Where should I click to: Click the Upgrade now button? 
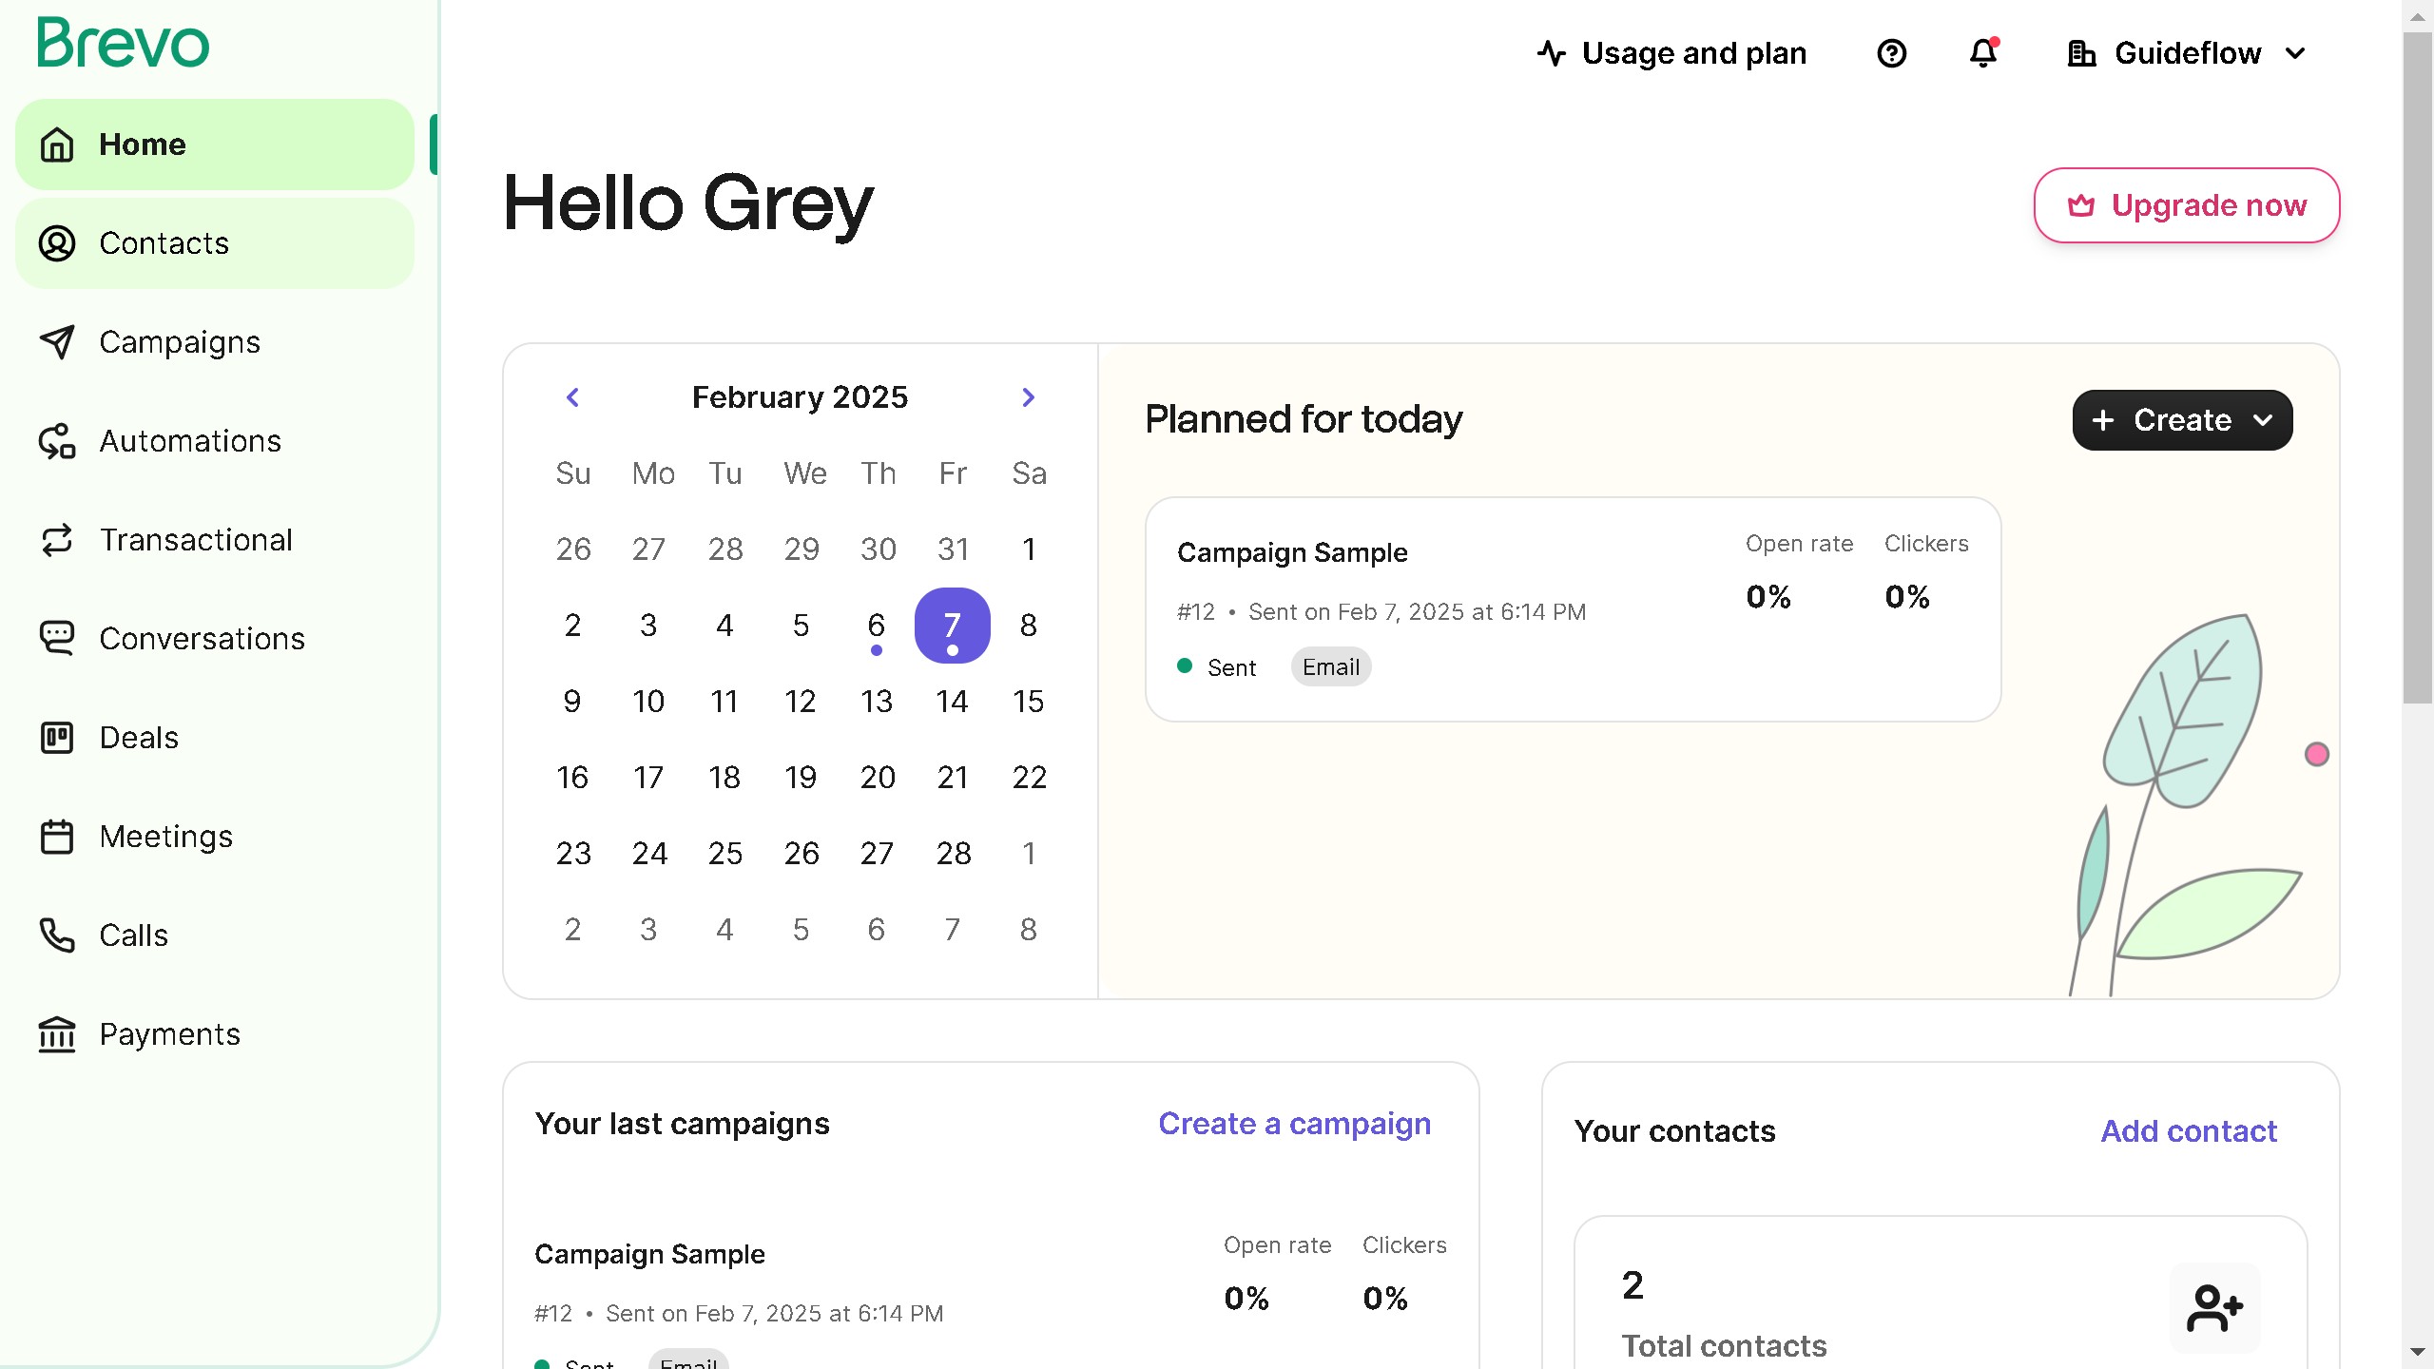coord(2186,204)
